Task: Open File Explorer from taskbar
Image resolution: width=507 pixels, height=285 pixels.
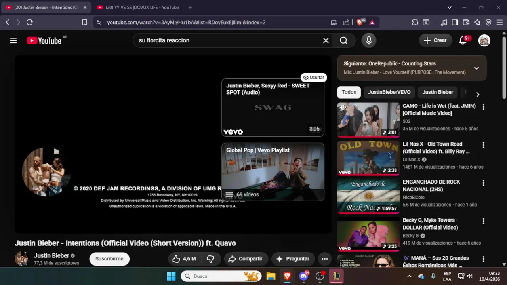Action: (x=271, y=276)
